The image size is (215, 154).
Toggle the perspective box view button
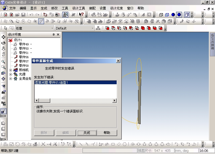coord(187,15)
